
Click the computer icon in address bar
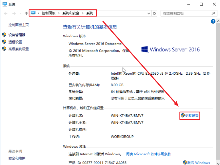[x=33, y=13]
